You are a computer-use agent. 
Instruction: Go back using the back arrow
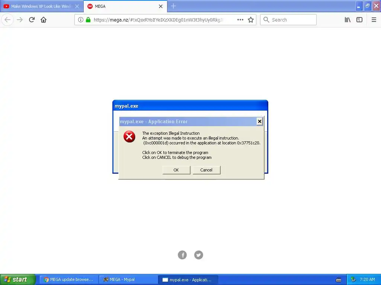coord(7,20)
